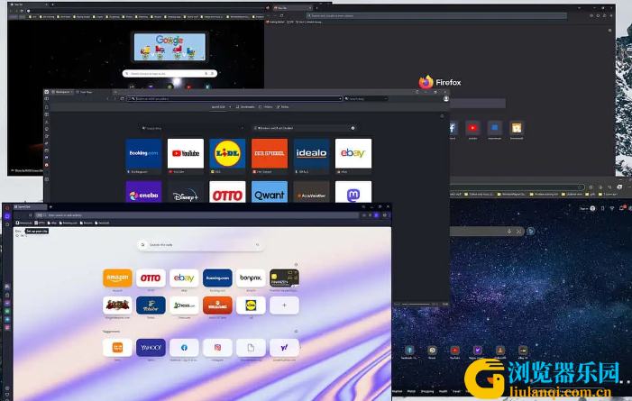Viewport: 632px width, 401px height.
Task: Open Firefox new tab customize gear icon
Action: (x=609, y=31)
